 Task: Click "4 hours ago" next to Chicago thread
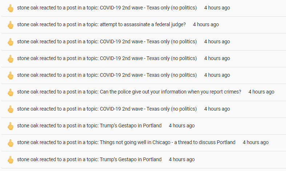[x=255, y=143]
